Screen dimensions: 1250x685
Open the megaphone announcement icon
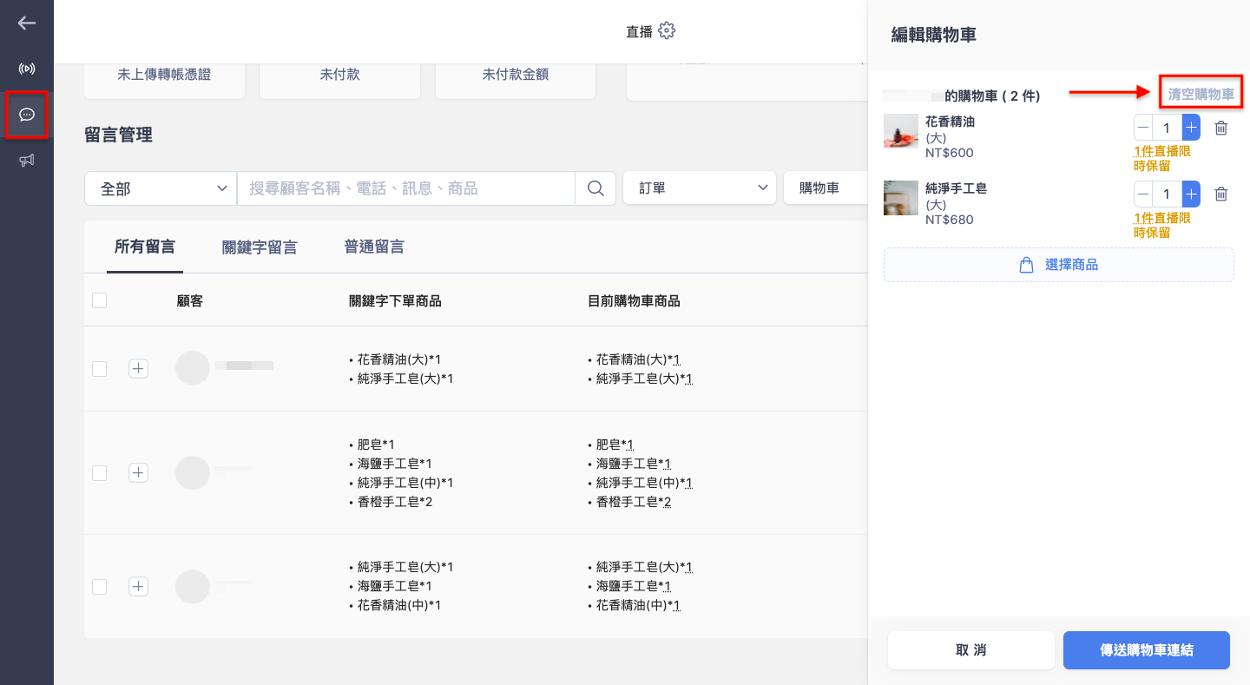(x=27, y=160)
